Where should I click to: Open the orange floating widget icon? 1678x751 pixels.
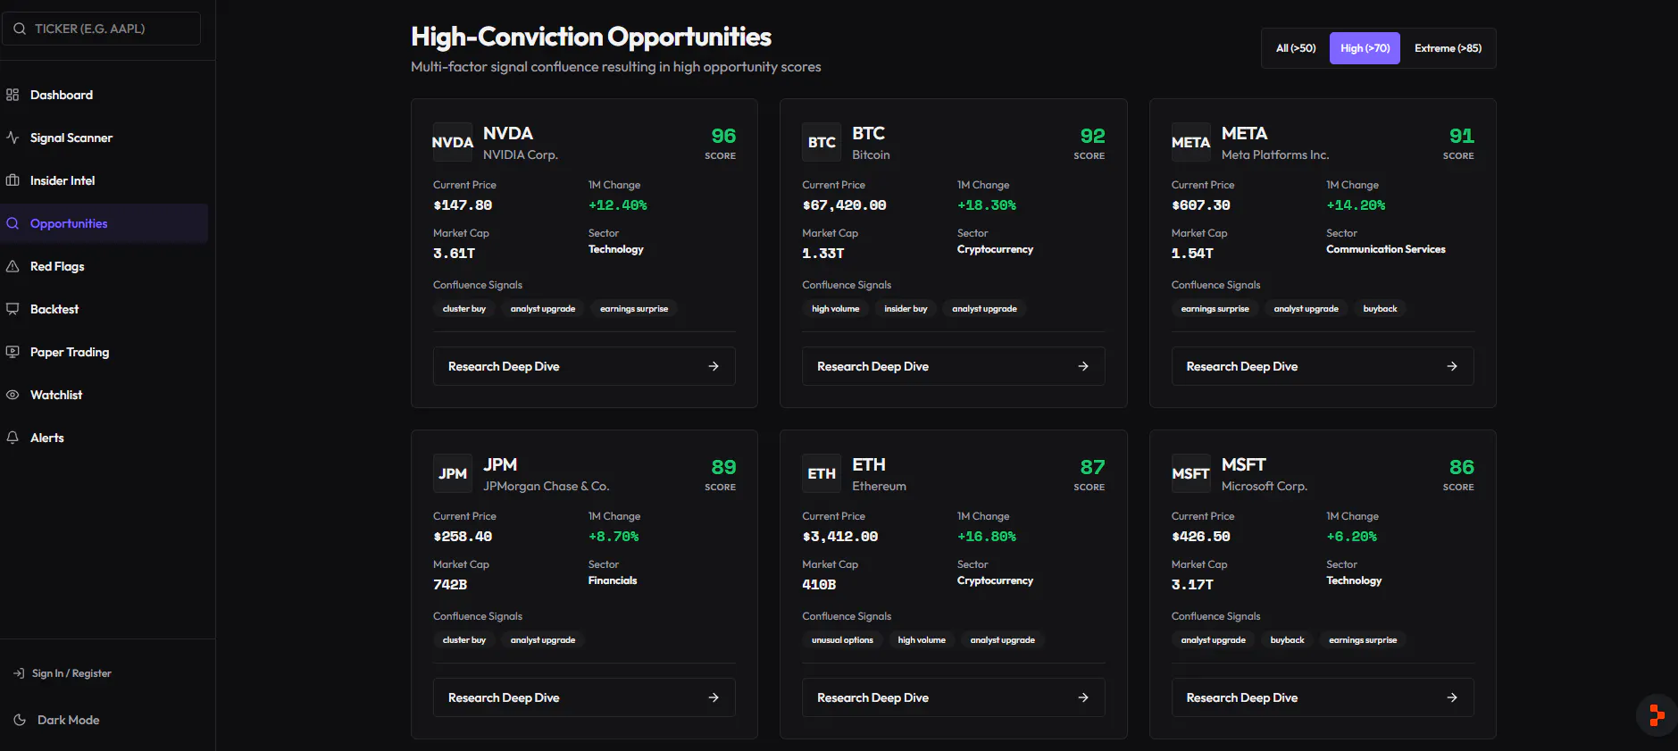(1657, 715)
